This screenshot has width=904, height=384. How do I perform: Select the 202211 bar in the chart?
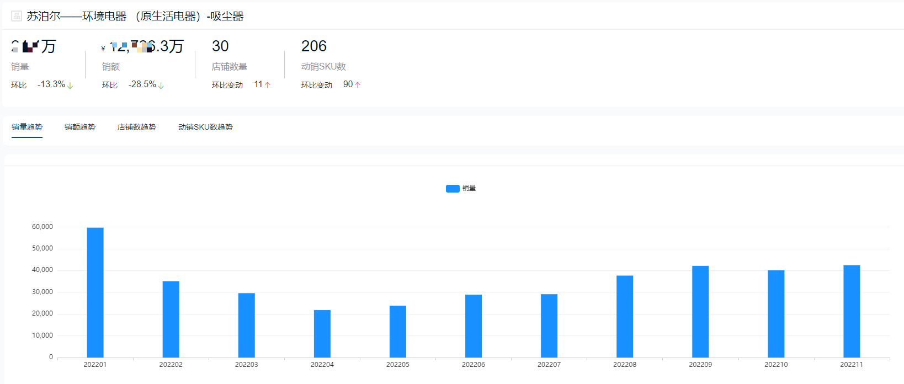(852, 311)
